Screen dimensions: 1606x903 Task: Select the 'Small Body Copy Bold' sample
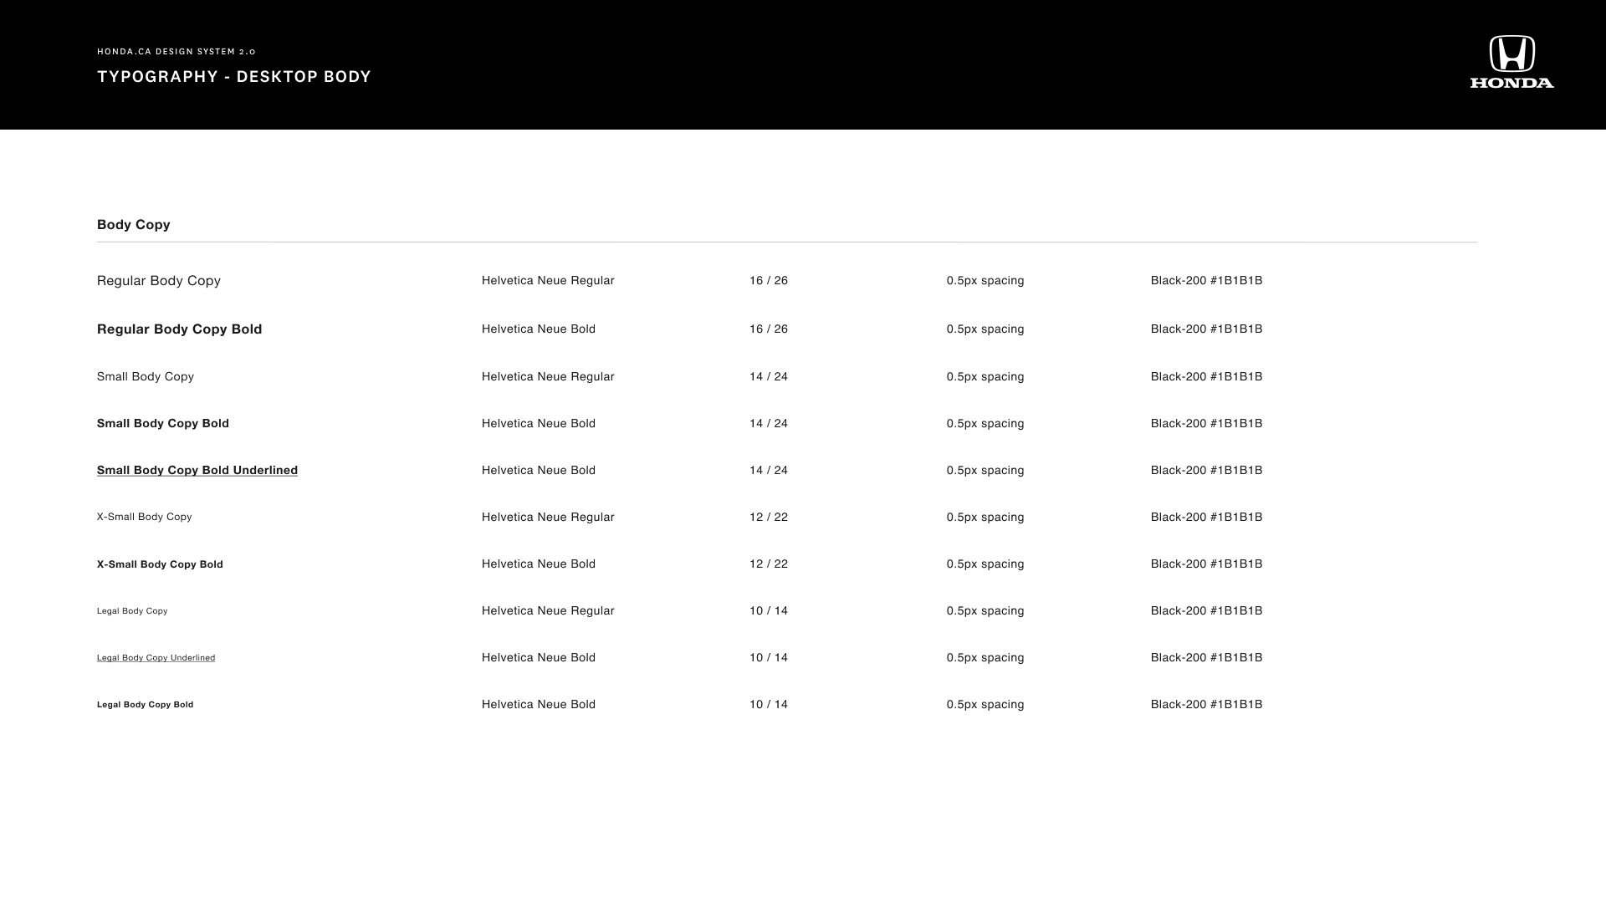pyautogui.click(x=163, y=424)
